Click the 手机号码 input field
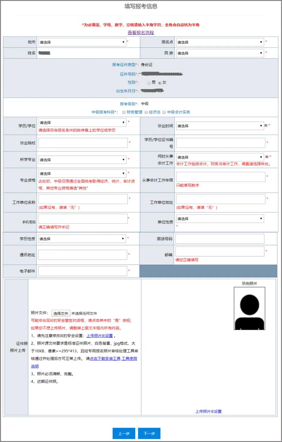This screenshot has width=282, height=442. (83, 219)
